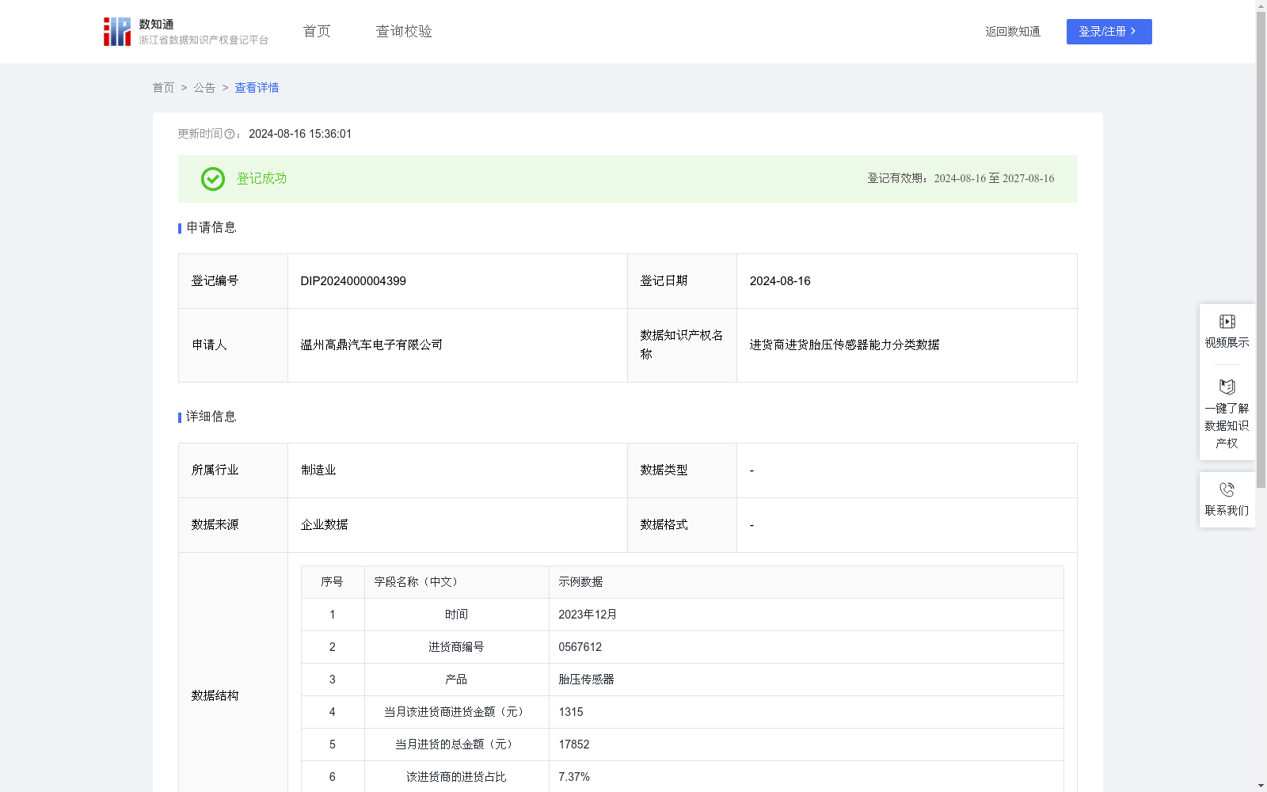Open the 查询校验 navigation menu item

[404, 32]
